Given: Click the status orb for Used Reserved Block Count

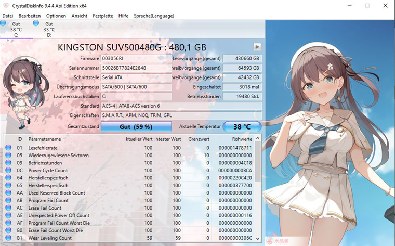Looking at the screenshot, I should 8,193.
